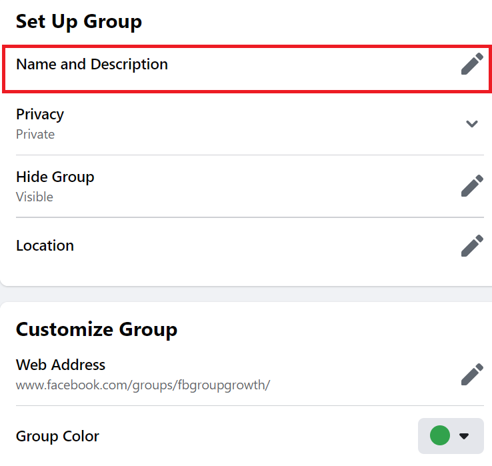This screenshot has width=492, height=466.
Task: Click the Visible status text under Hide Group
Action: (x=35, y=197)
